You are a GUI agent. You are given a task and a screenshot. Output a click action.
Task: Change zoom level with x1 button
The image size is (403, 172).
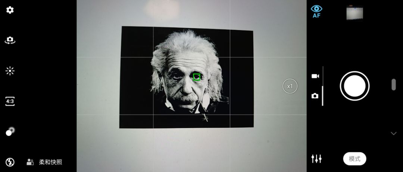290,86
